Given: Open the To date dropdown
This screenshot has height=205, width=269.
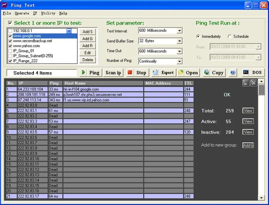Looking at the screenshot, I should point(258,57).
